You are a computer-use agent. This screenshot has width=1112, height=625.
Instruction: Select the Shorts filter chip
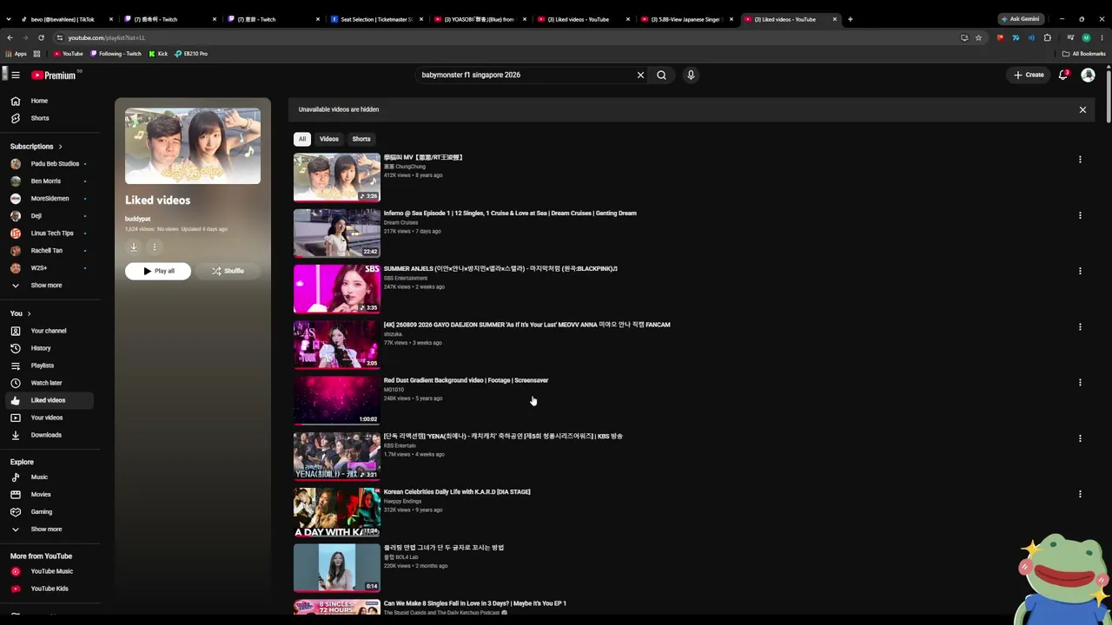click(361, 139)
